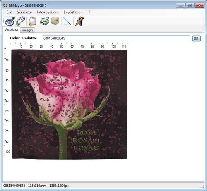
Task: Click the safety pin attach icon
Action: [x=20, y=21]
